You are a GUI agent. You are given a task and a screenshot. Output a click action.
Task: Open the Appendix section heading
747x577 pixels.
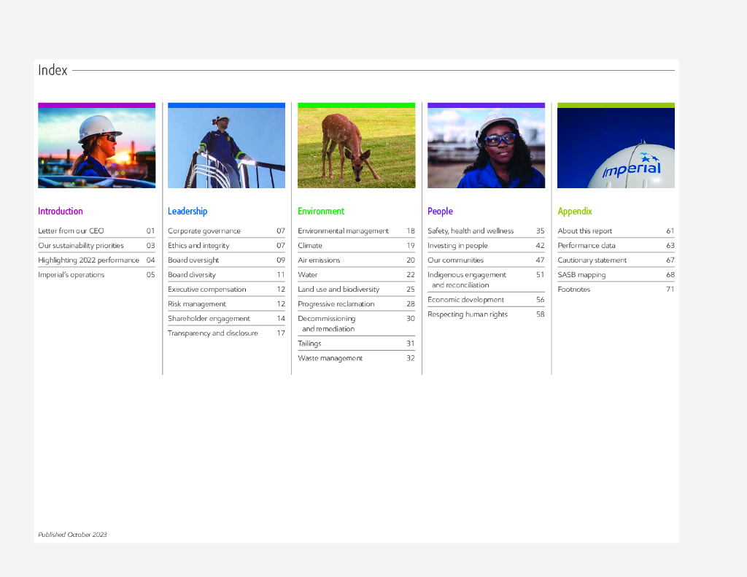(x=575, y=212)
